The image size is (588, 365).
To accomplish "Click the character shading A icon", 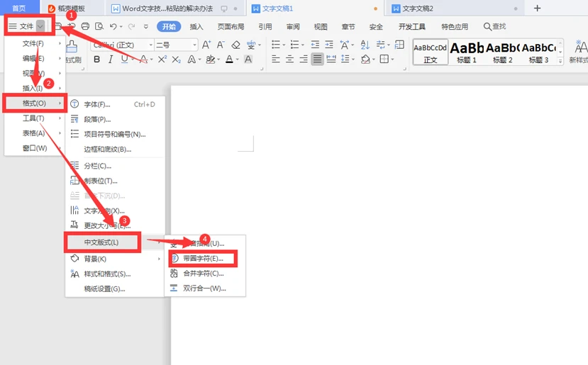I will tap(248, 60).
